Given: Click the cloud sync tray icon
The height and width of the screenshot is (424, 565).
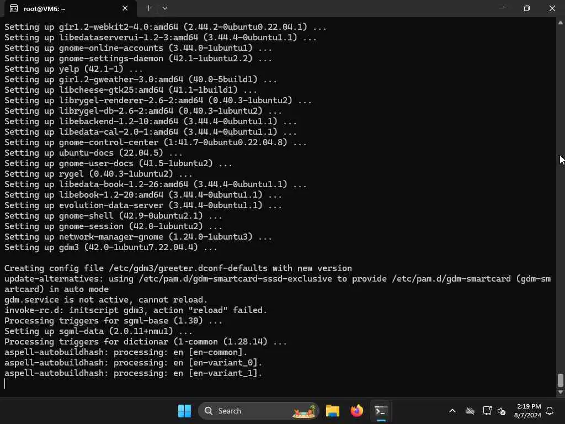Looking at the screenshot, I should click(x=470, y=411).
